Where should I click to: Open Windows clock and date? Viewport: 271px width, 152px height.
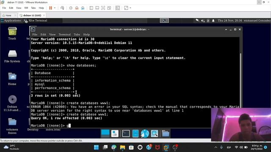click(257, 147)
